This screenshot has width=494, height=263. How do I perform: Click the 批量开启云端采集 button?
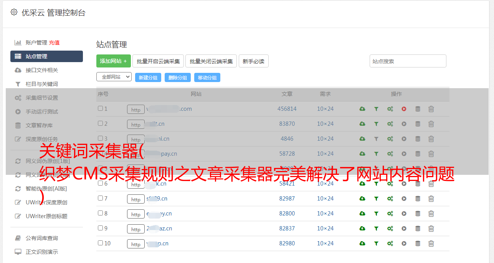[158, 61]
